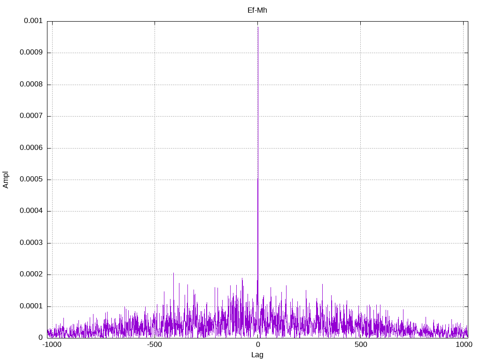The width and height of the screenshot is (481, 361).
Task: Select the 0.0001 y-axis tick label
Action: (31, 306)
